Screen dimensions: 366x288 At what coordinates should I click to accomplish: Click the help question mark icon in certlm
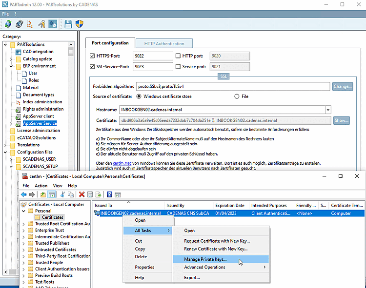pos(110,194)
